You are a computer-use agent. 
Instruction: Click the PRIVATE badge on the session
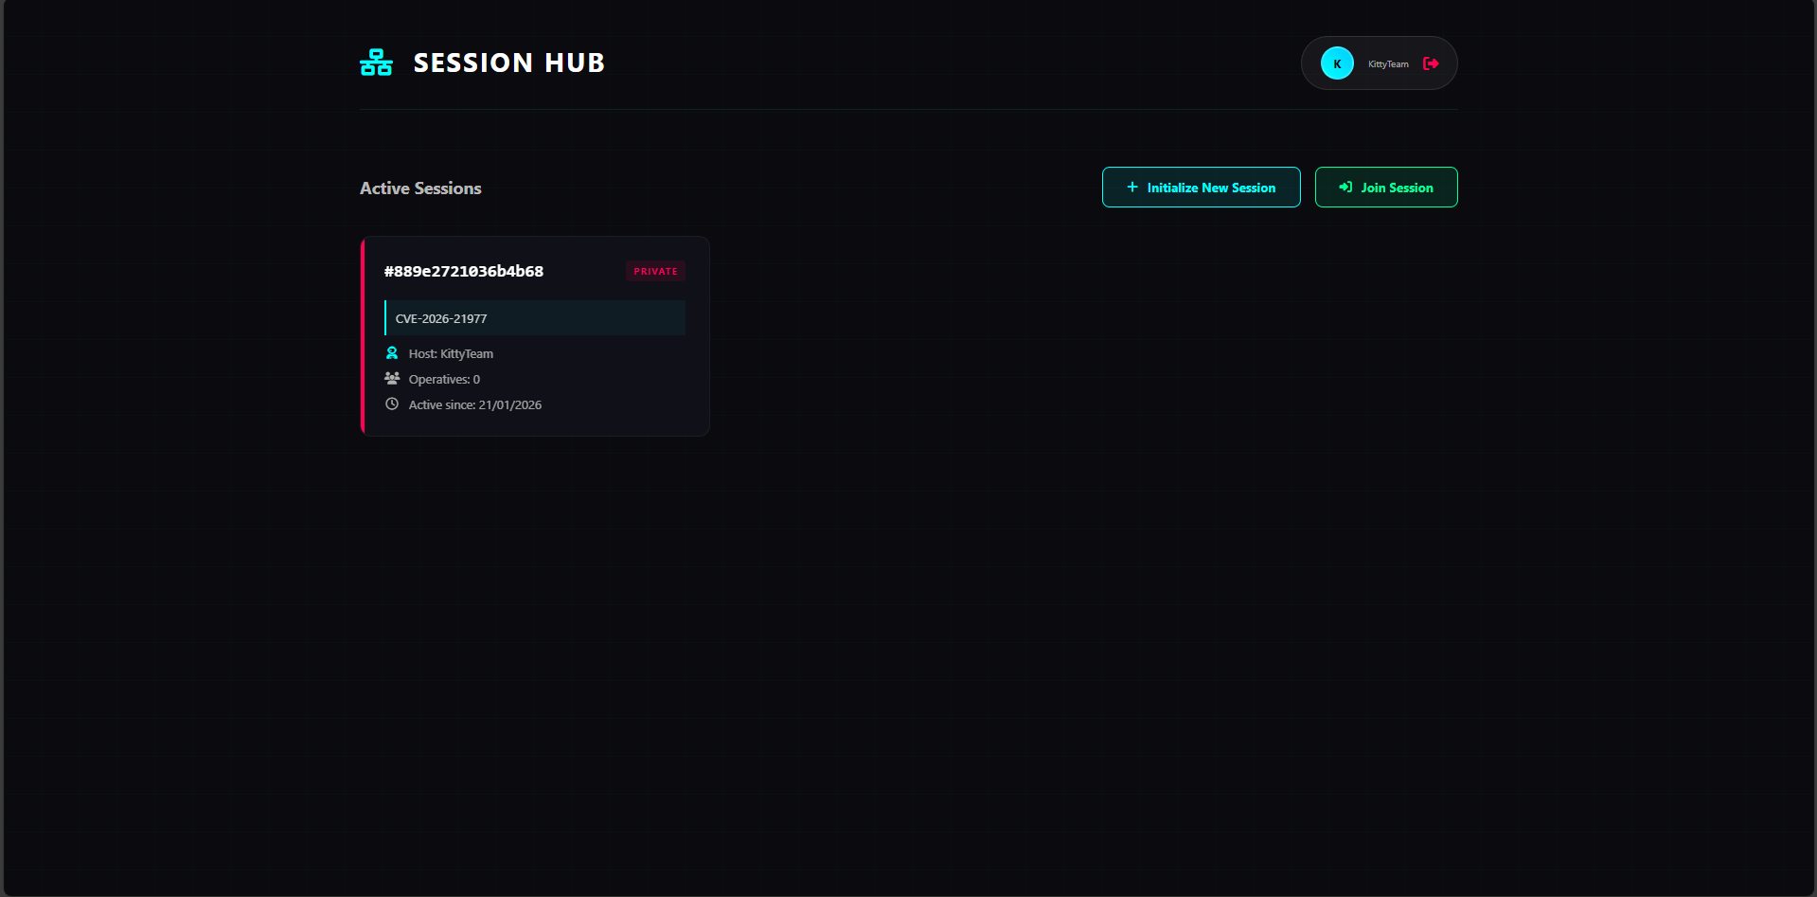coord(655,272)
